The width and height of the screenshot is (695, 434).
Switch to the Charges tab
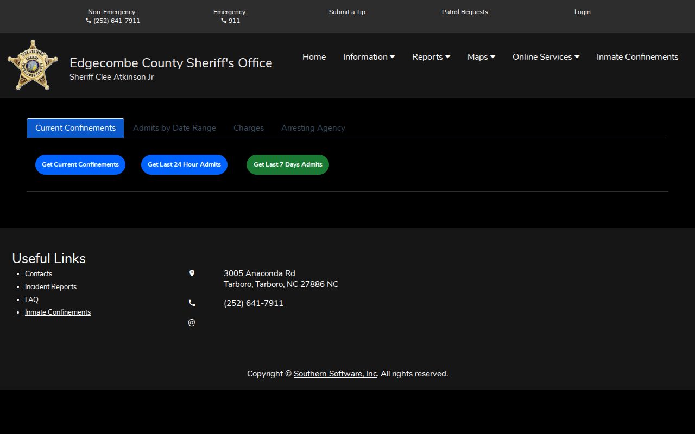(x=249, y=128)
